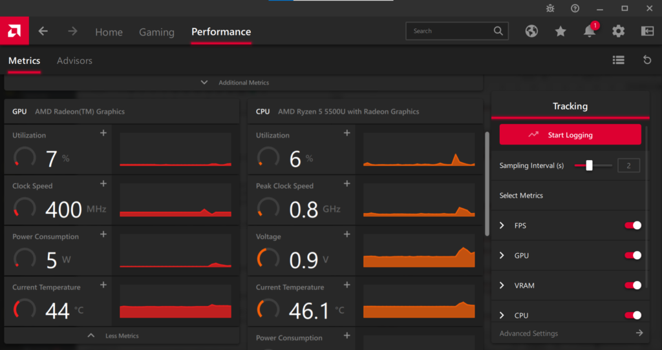The height and width of the screenshot is (350, 662).
Task: Click the AMD logo icon
Action: (14, 31)
